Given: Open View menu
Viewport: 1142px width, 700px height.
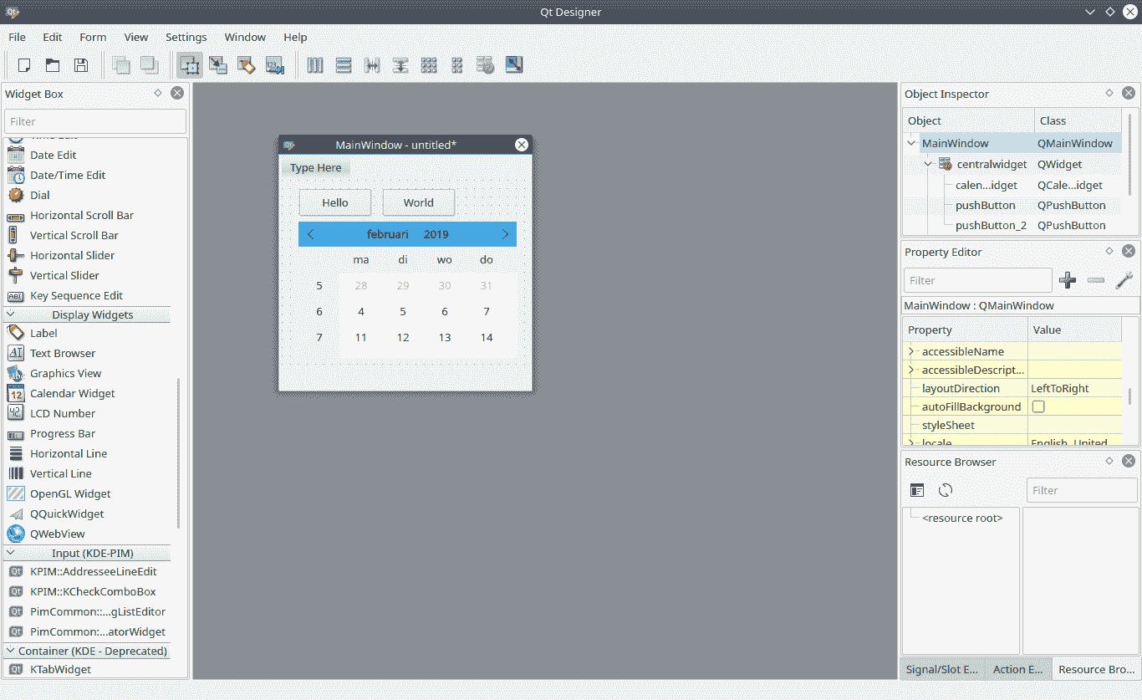Looking at the screenshot, I should [136, 37].
